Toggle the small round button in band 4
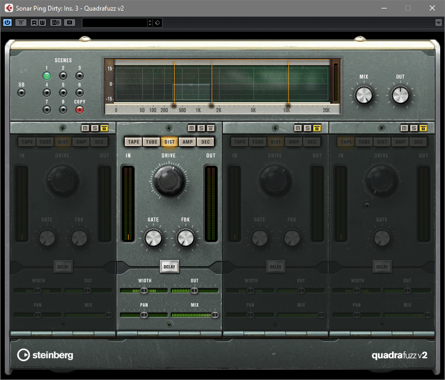Image resolution: width=445 pixels, height=380 pixels. point(367,206)
